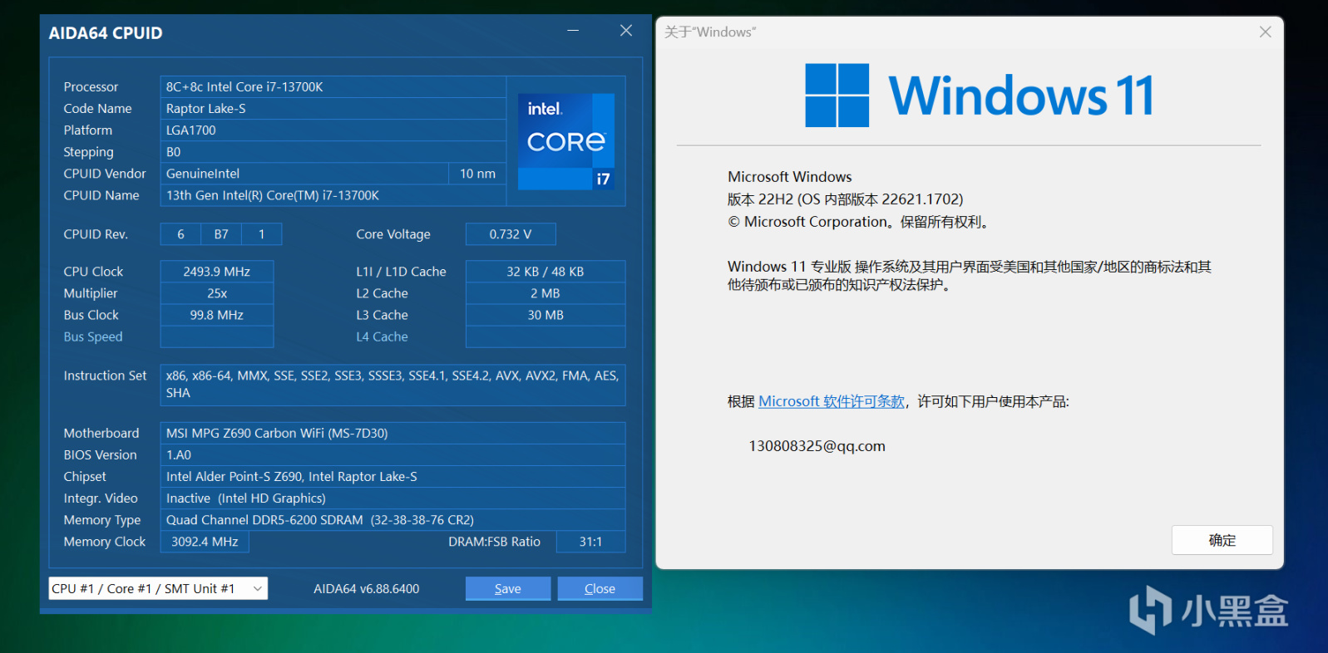
Task: Click the blue Bus Speed label
Action: tap(93, 336)
